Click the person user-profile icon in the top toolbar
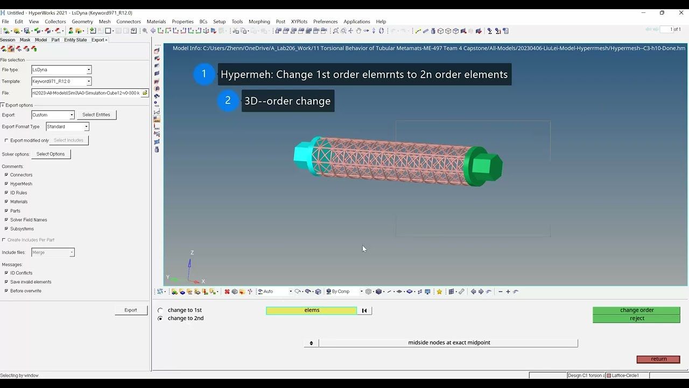This screenshot has width=689, height=388. click(71, 31)
